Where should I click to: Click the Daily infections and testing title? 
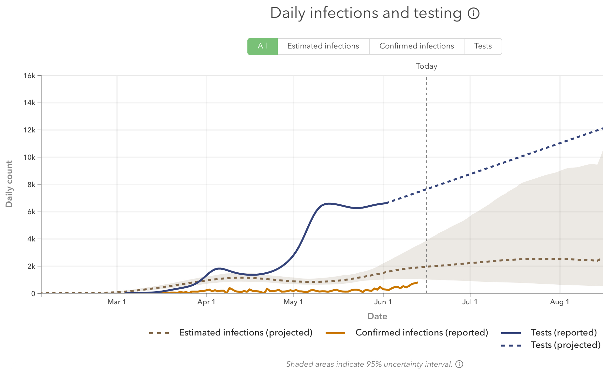366,13
